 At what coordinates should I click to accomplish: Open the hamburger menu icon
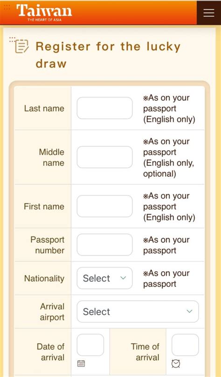(208, 13)
